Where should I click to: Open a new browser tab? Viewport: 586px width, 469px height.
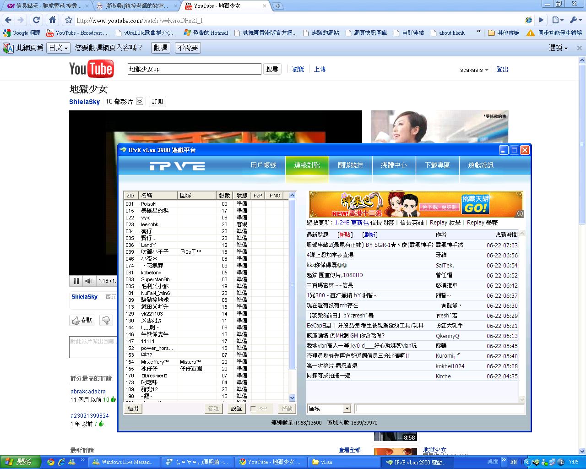tap(278, 6)
